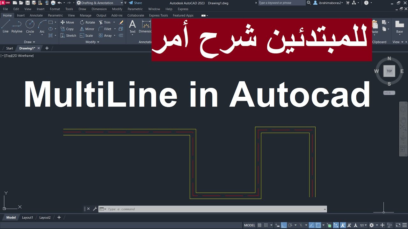
Task: Choose the Circle tool
Action: [x=30, y=27]
